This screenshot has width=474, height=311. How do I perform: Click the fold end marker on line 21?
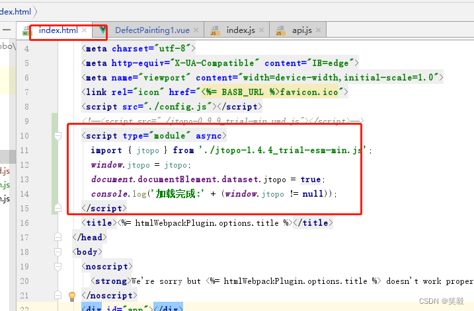point(58,295)
